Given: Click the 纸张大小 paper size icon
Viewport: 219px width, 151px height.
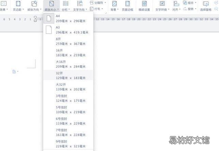Looking at the screenshot, I should coord(51,4).
